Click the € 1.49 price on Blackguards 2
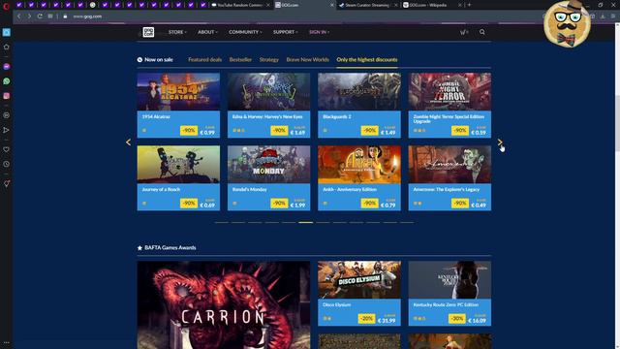620x349 pixels. pos(387,133)
